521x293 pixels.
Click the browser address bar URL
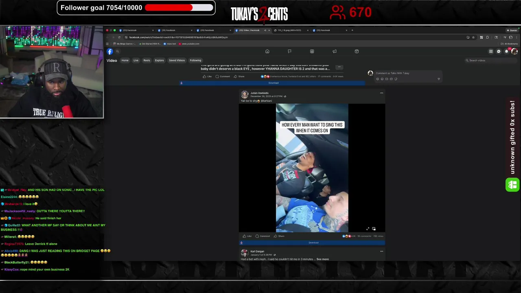[178, 37]
